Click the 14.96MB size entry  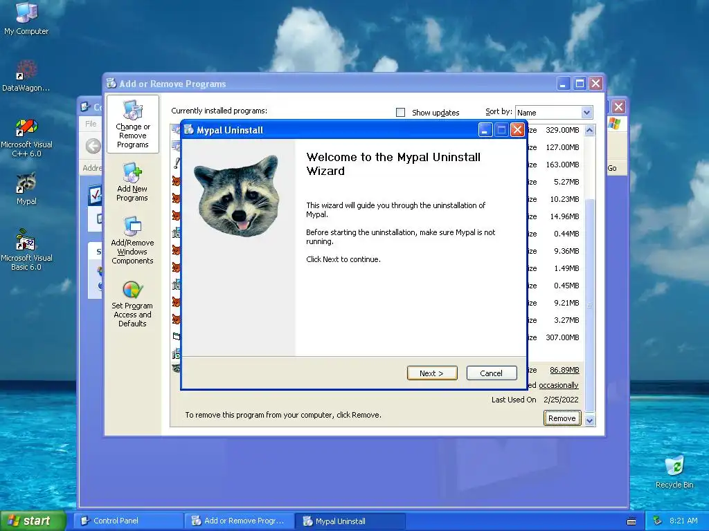[564, 216]
